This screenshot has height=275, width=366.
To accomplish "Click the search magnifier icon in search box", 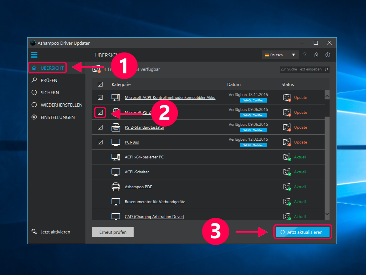I will (326, 69).
